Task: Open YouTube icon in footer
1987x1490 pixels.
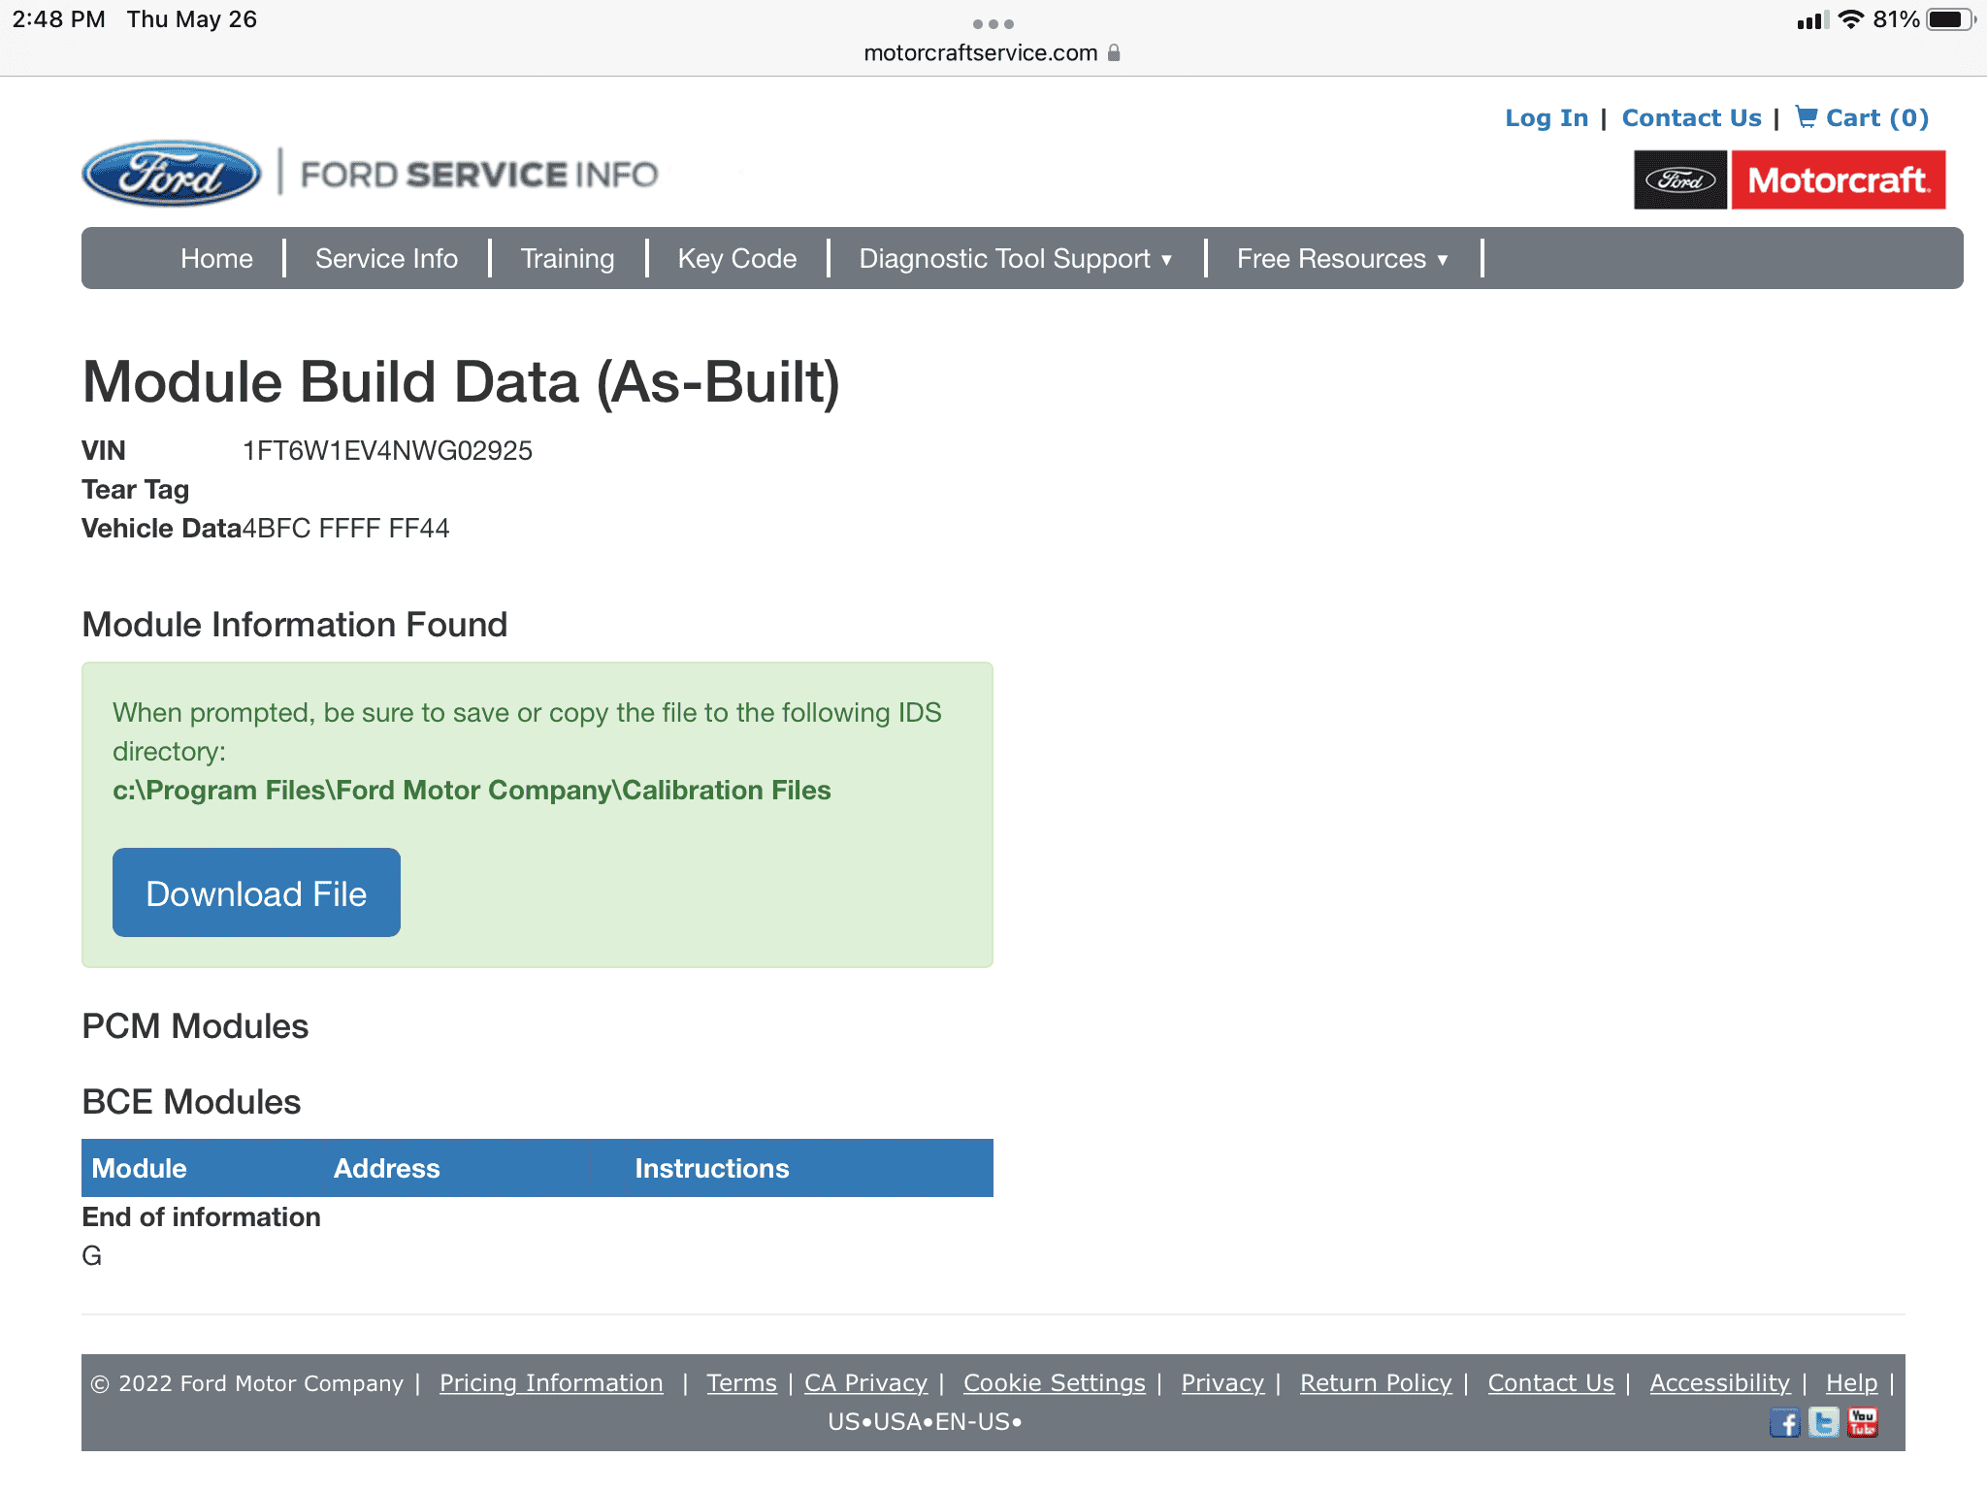Action: click(x=1862, y=1423)
